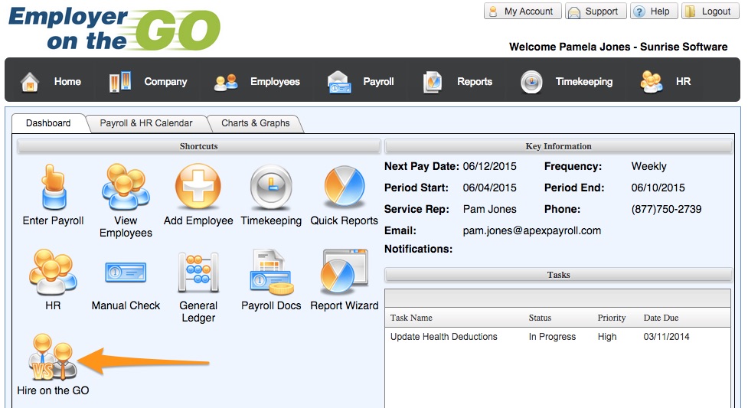The width and height of the screenshot is (748, 408).
Task: Open the General Ledger abacus icon
Action: coord(198,273)
